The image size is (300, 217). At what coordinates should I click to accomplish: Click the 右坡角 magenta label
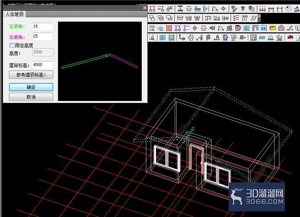pos(17,37)
